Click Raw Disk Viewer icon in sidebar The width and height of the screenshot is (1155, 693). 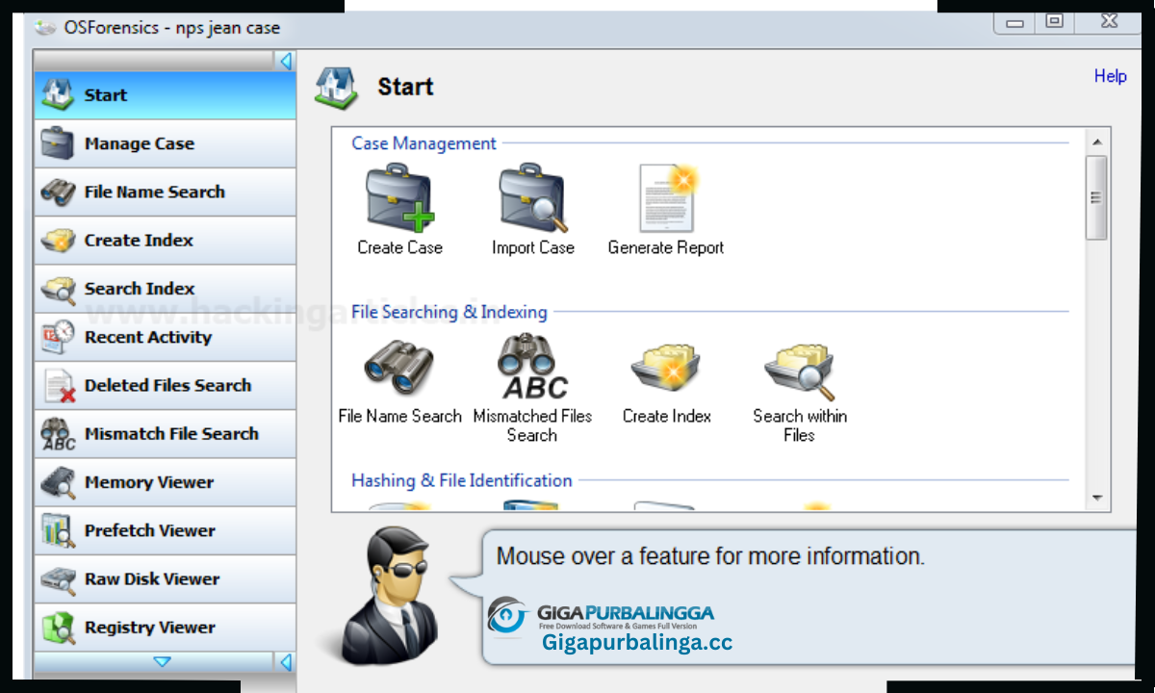[x=58, y=579]
